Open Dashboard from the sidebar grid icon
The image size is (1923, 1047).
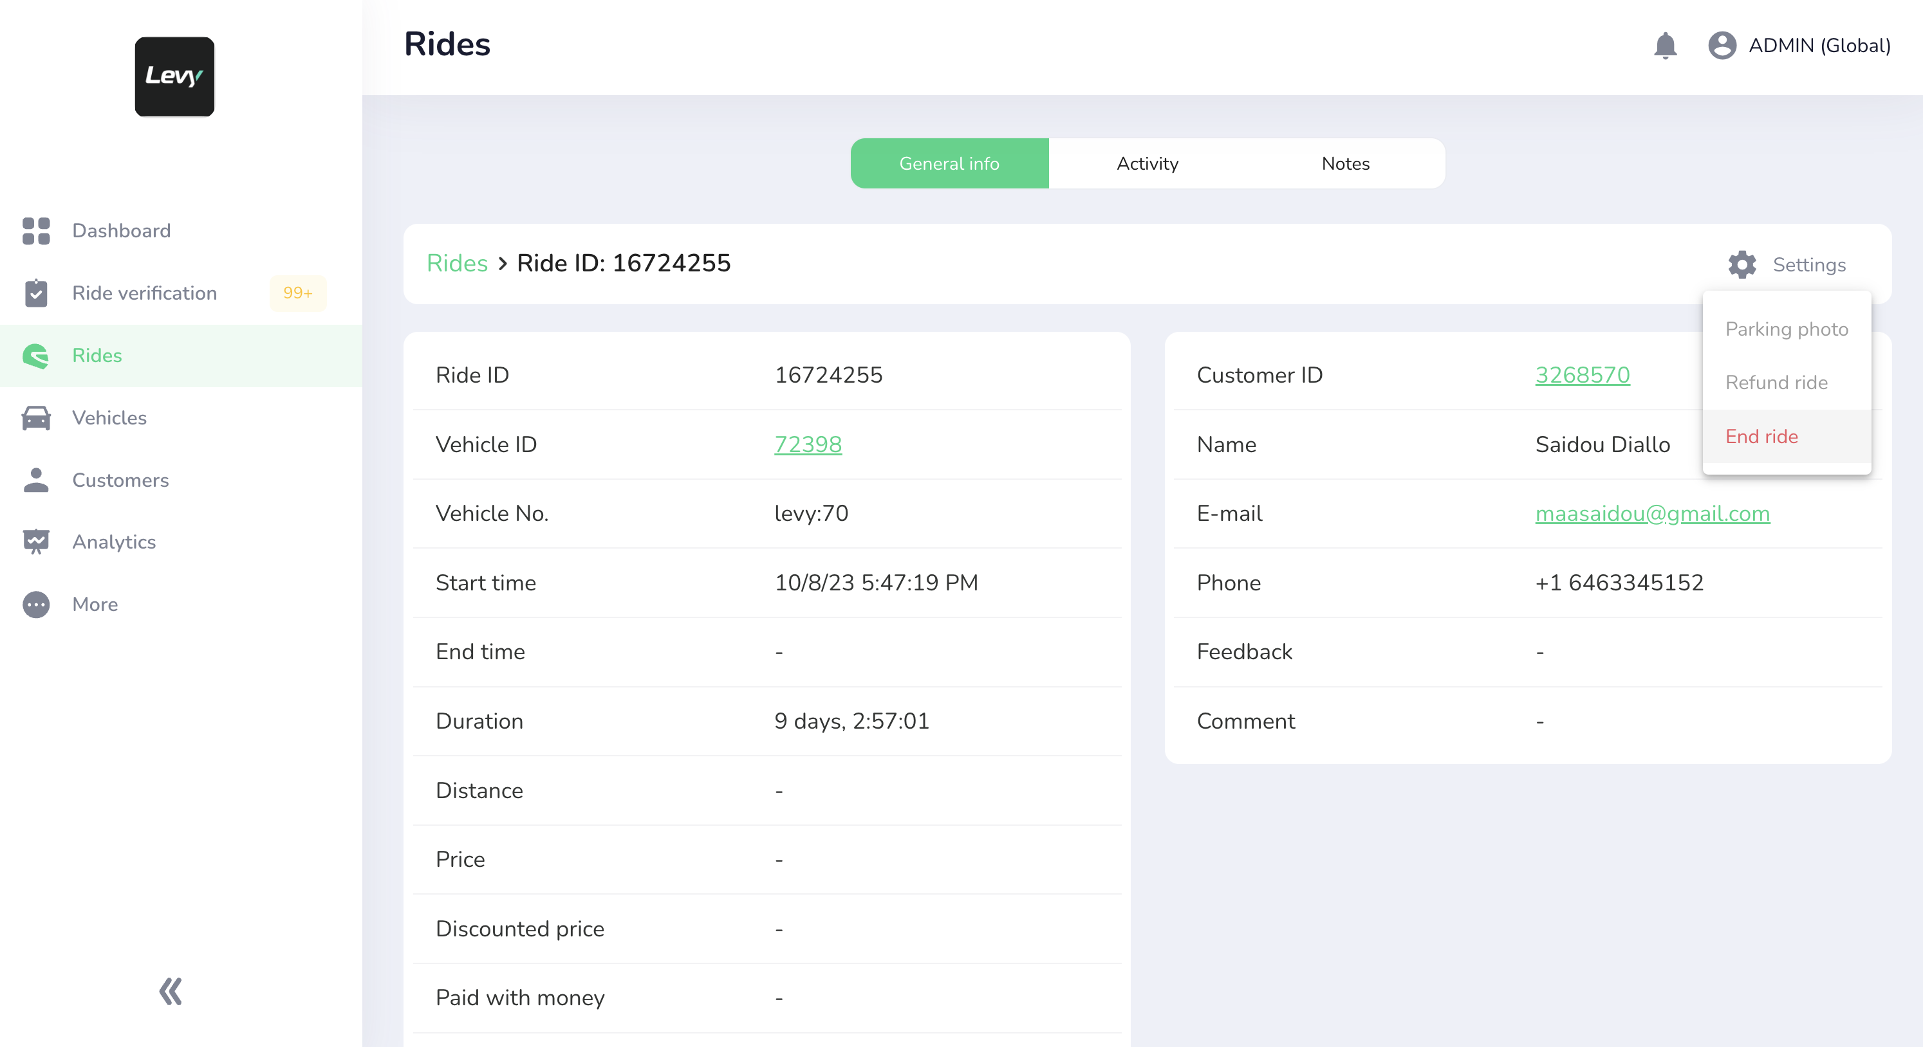pyautogui.click(x=36, y=231)
